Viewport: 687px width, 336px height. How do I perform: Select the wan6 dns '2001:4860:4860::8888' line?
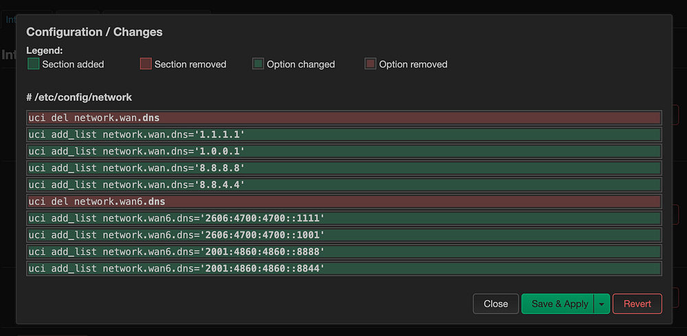[343, 252]
